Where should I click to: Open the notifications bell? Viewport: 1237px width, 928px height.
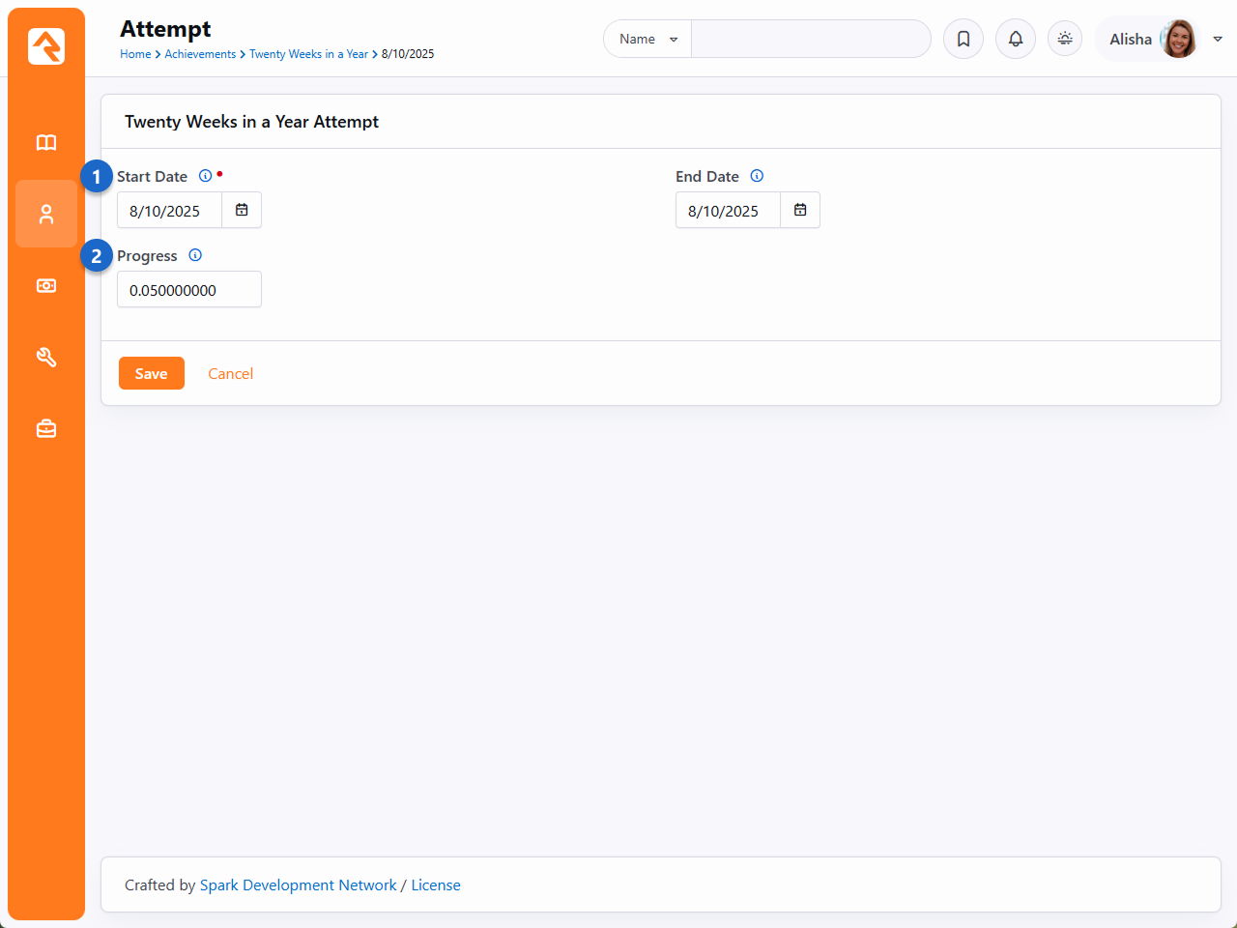(1016, 40)
